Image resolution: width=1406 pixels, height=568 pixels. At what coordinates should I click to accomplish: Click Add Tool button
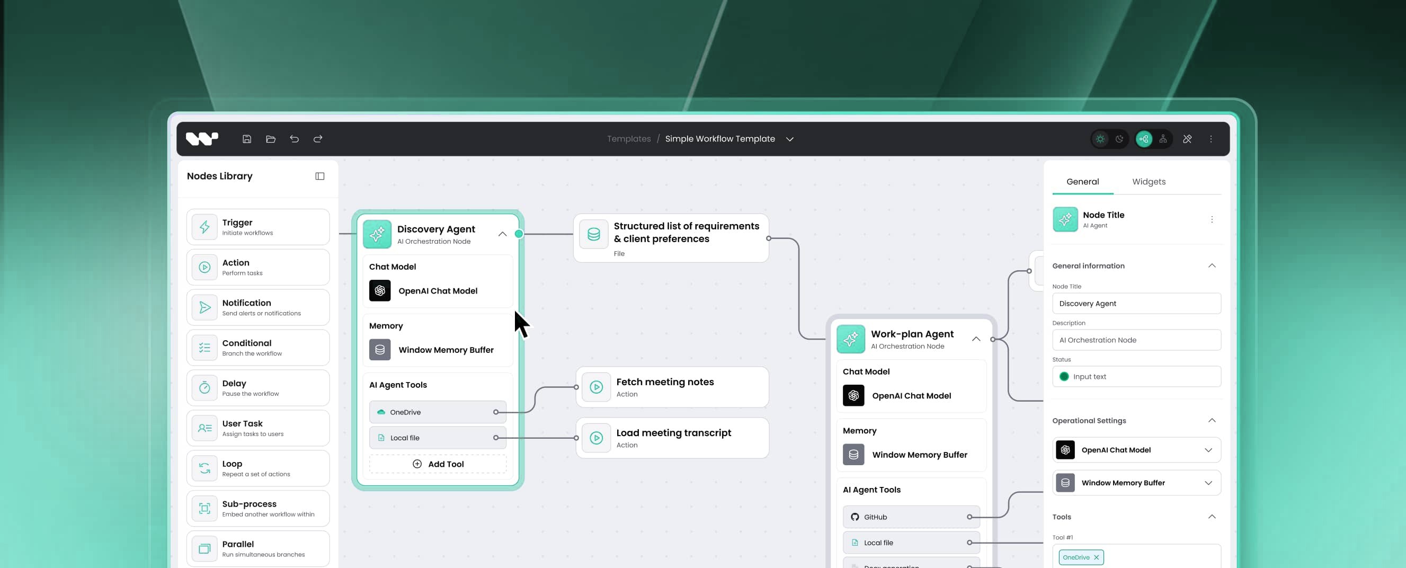pos(438,464)
